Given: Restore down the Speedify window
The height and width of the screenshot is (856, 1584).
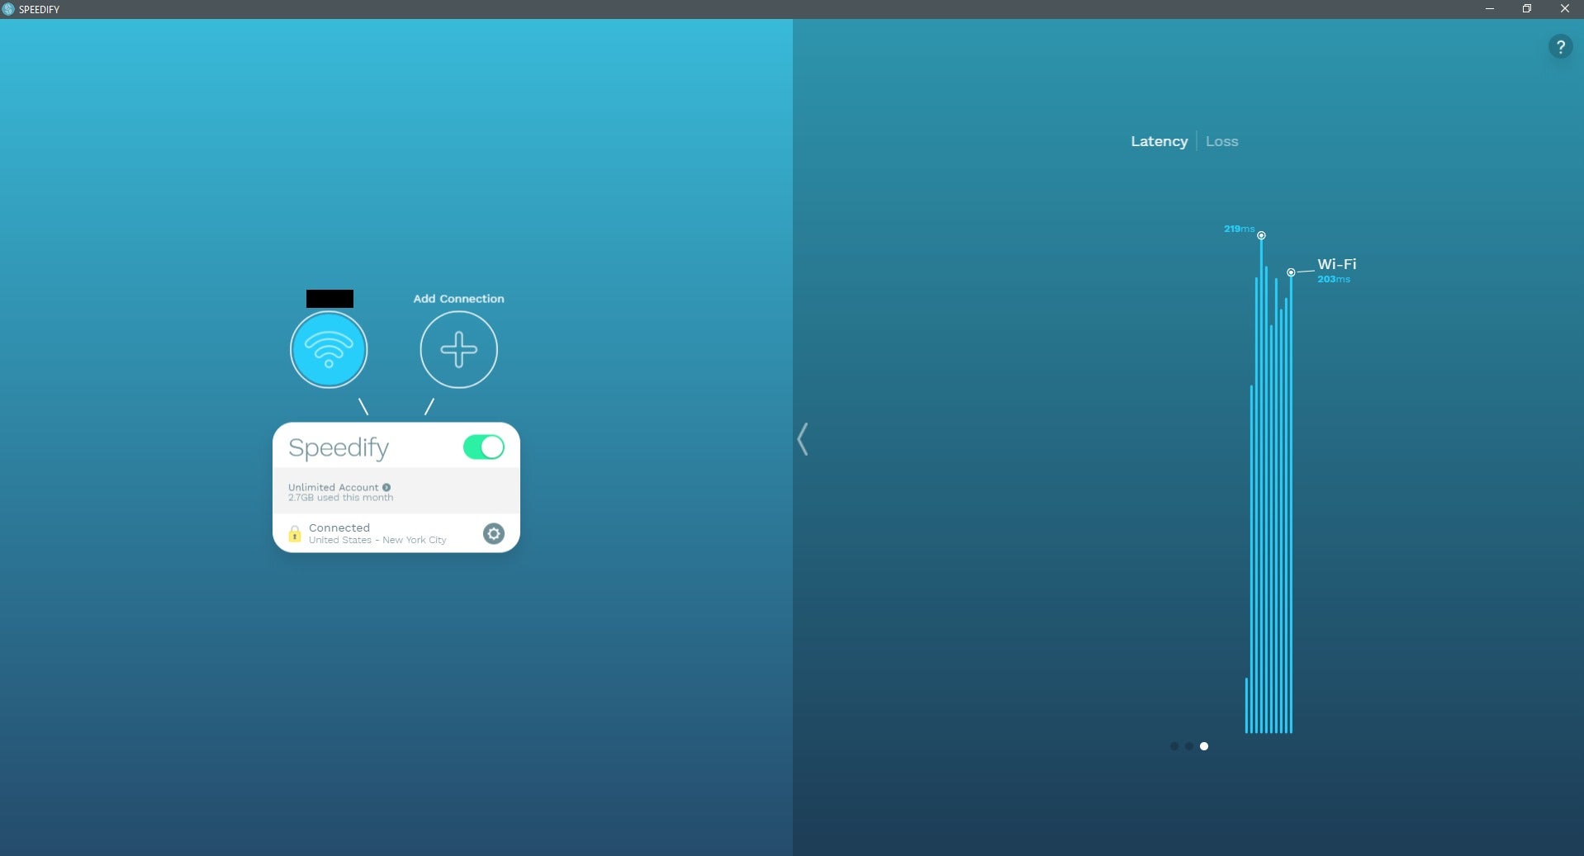Looking at the screenshot, I should tap(1527, 9).
